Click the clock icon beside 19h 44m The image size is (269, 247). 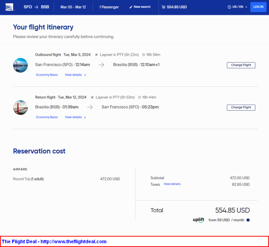(x=139, y=97)
